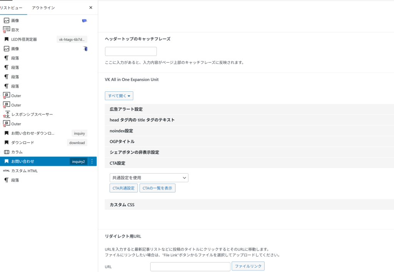
Task: Select the レスポンシブスペーサー block in the list
Action: pyautogui.click(x=32, y=114)
